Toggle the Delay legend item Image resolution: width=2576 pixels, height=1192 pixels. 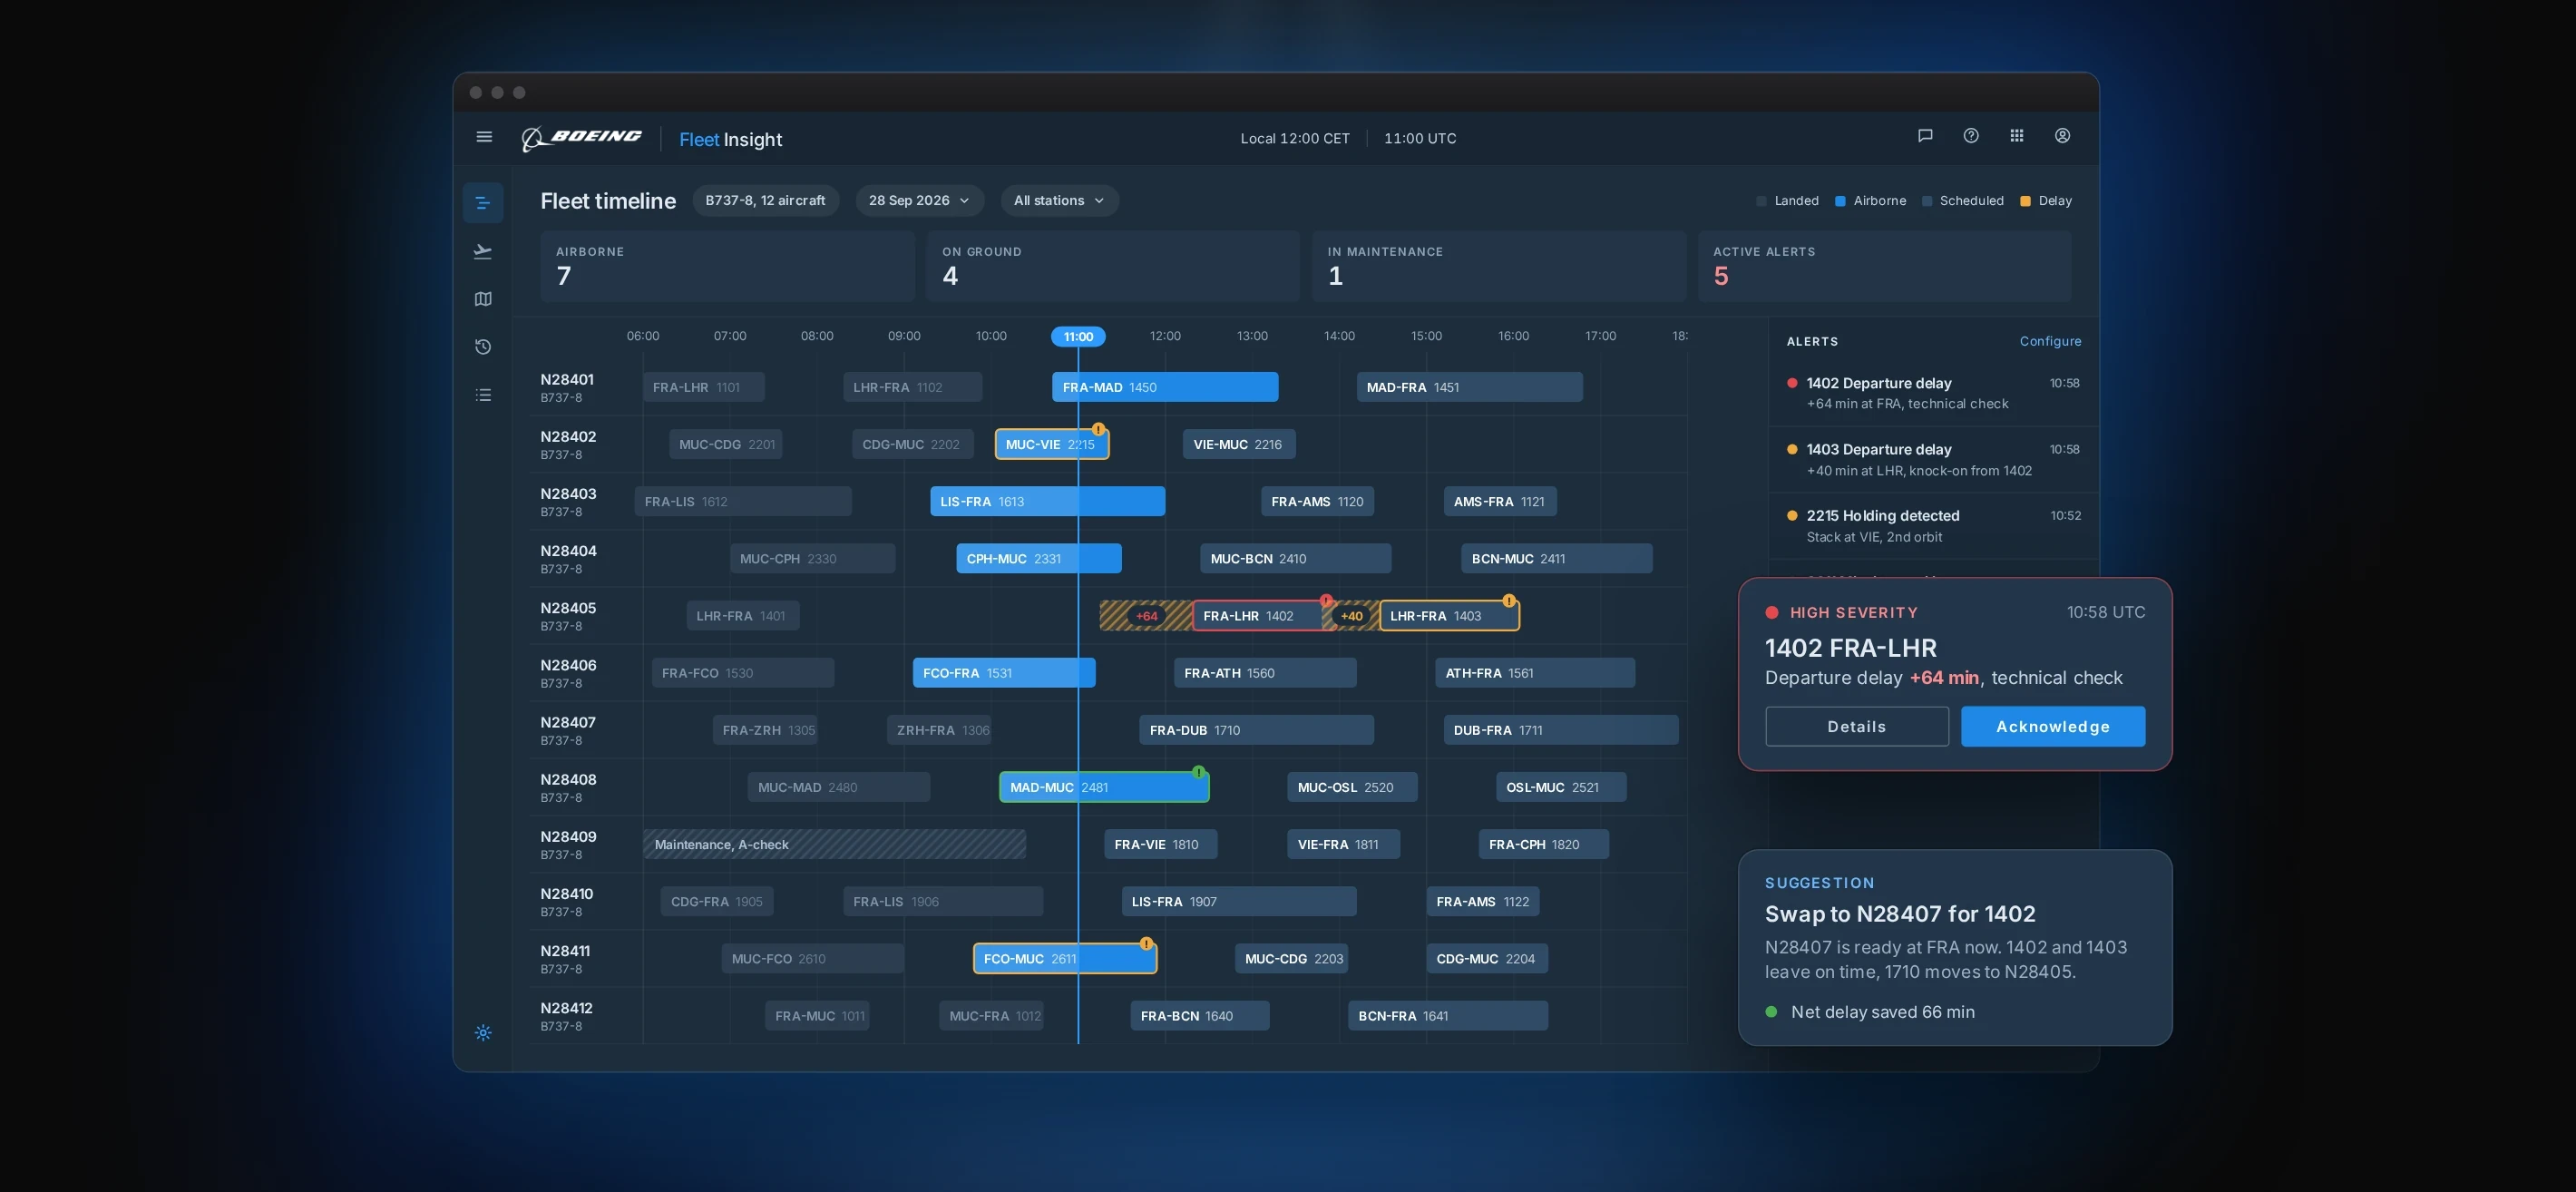[2046, 201]
